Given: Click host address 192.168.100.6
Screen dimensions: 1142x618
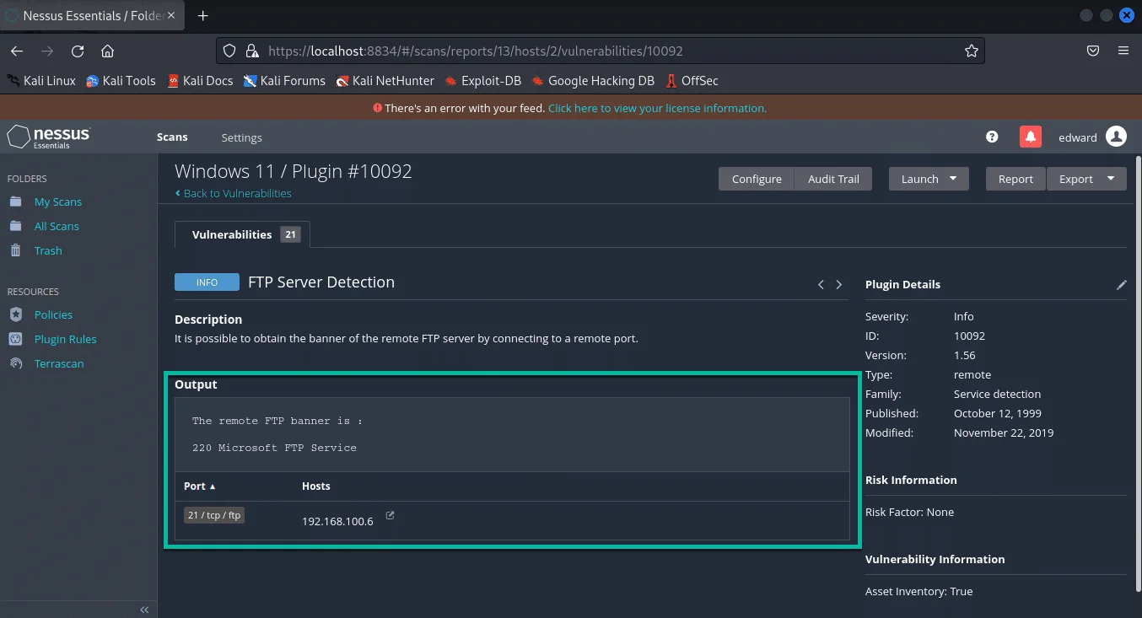Looking at the screenshot, I should [x=337, y=521].
